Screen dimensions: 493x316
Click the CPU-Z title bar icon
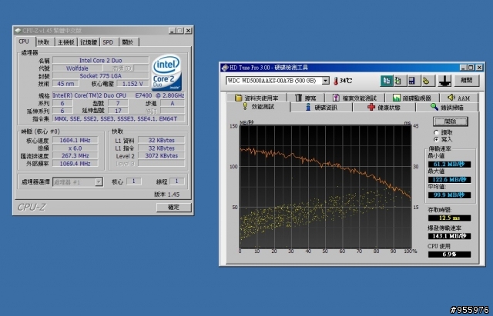click(x=18, y=31)
